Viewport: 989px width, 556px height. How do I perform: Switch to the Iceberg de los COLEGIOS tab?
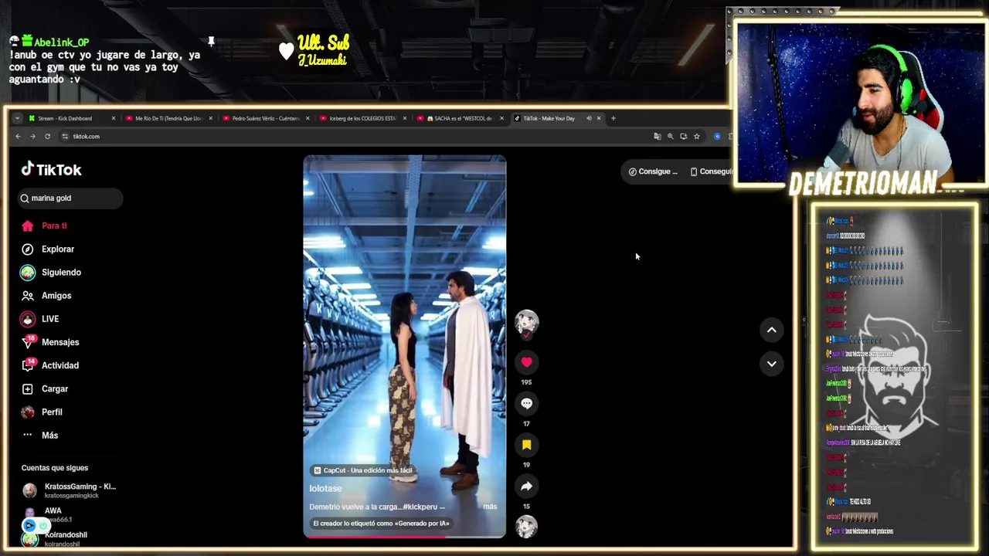point(362,118)
